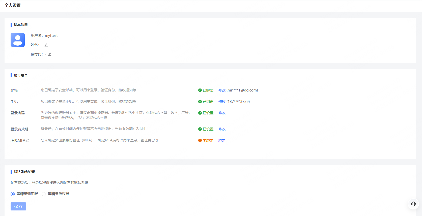Open the customer support headset icon
This screenshot has width=422, height=216.
413,204
